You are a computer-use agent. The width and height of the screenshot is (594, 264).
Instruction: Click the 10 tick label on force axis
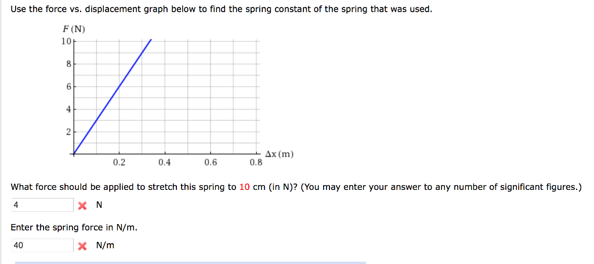tap(66, 41)
